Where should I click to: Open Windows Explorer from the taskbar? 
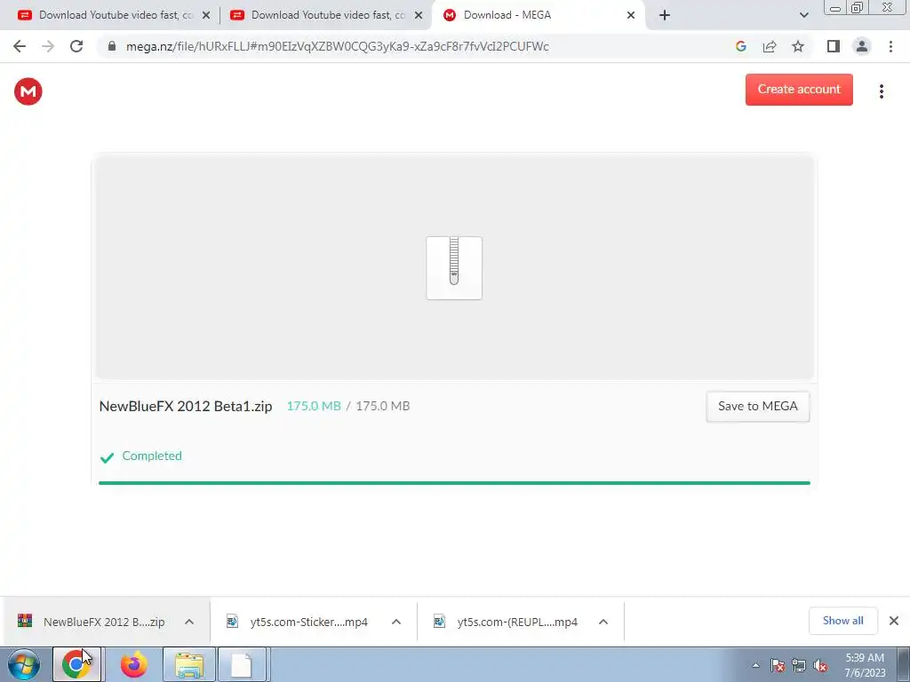coord(189,664)
